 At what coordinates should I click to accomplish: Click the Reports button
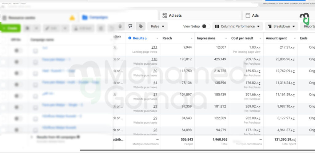(309, 26)
